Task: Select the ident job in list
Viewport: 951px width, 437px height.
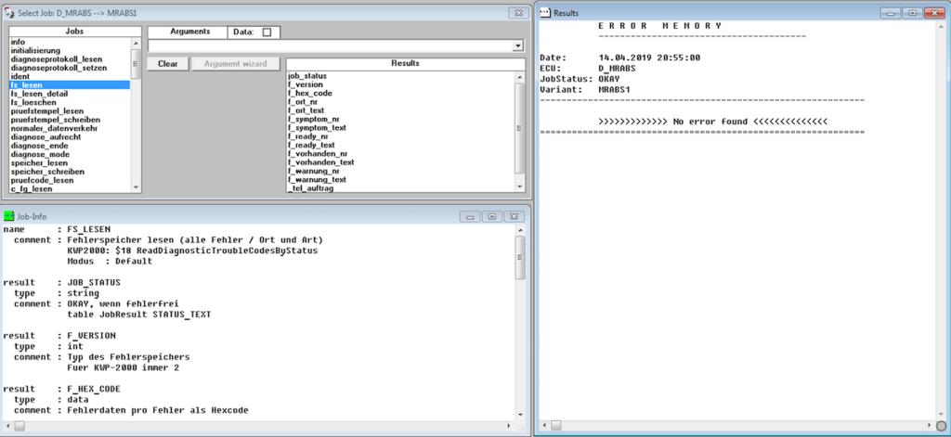Action: click(x=20, y=76)
